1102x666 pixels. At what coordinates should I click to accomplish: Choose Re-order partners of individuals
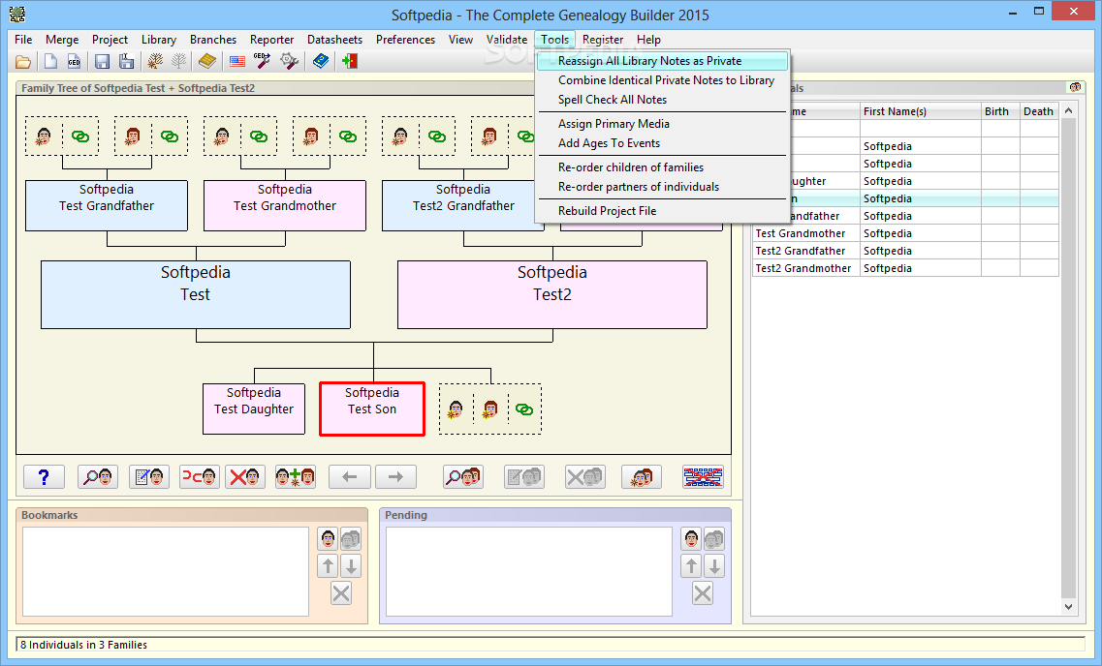[662, 187]
